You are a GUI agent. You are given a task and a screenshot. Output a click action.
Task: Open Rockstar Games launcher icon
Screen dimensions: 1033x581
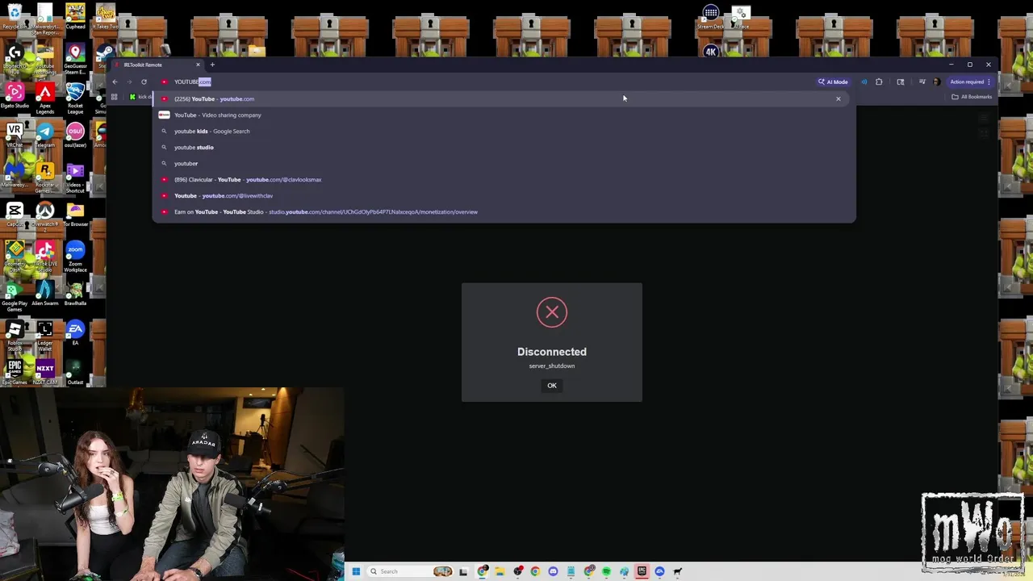pyautogui.click(x=45, y=176)
